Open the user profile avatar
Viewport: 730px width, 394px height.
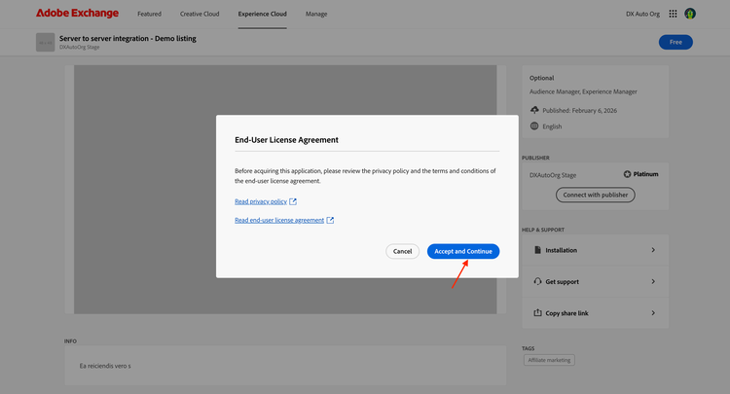point(690,14)
